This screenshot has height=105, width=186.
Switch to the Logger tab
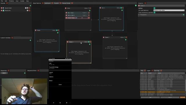(149, 71)
